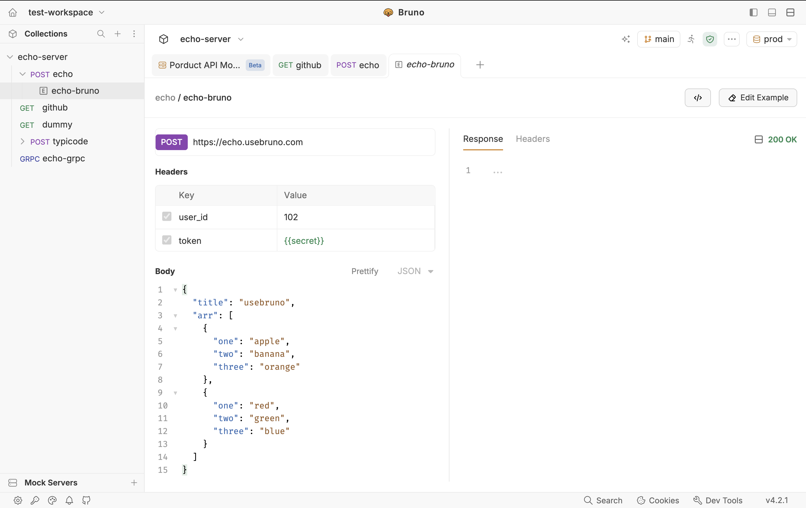This screenshot has width=806, height=508.
Task: Open theme palette icon in status bar
Action: coord(52,500)
